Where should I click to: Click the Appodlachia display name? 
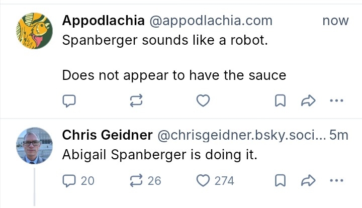click(x=103, y=21)
